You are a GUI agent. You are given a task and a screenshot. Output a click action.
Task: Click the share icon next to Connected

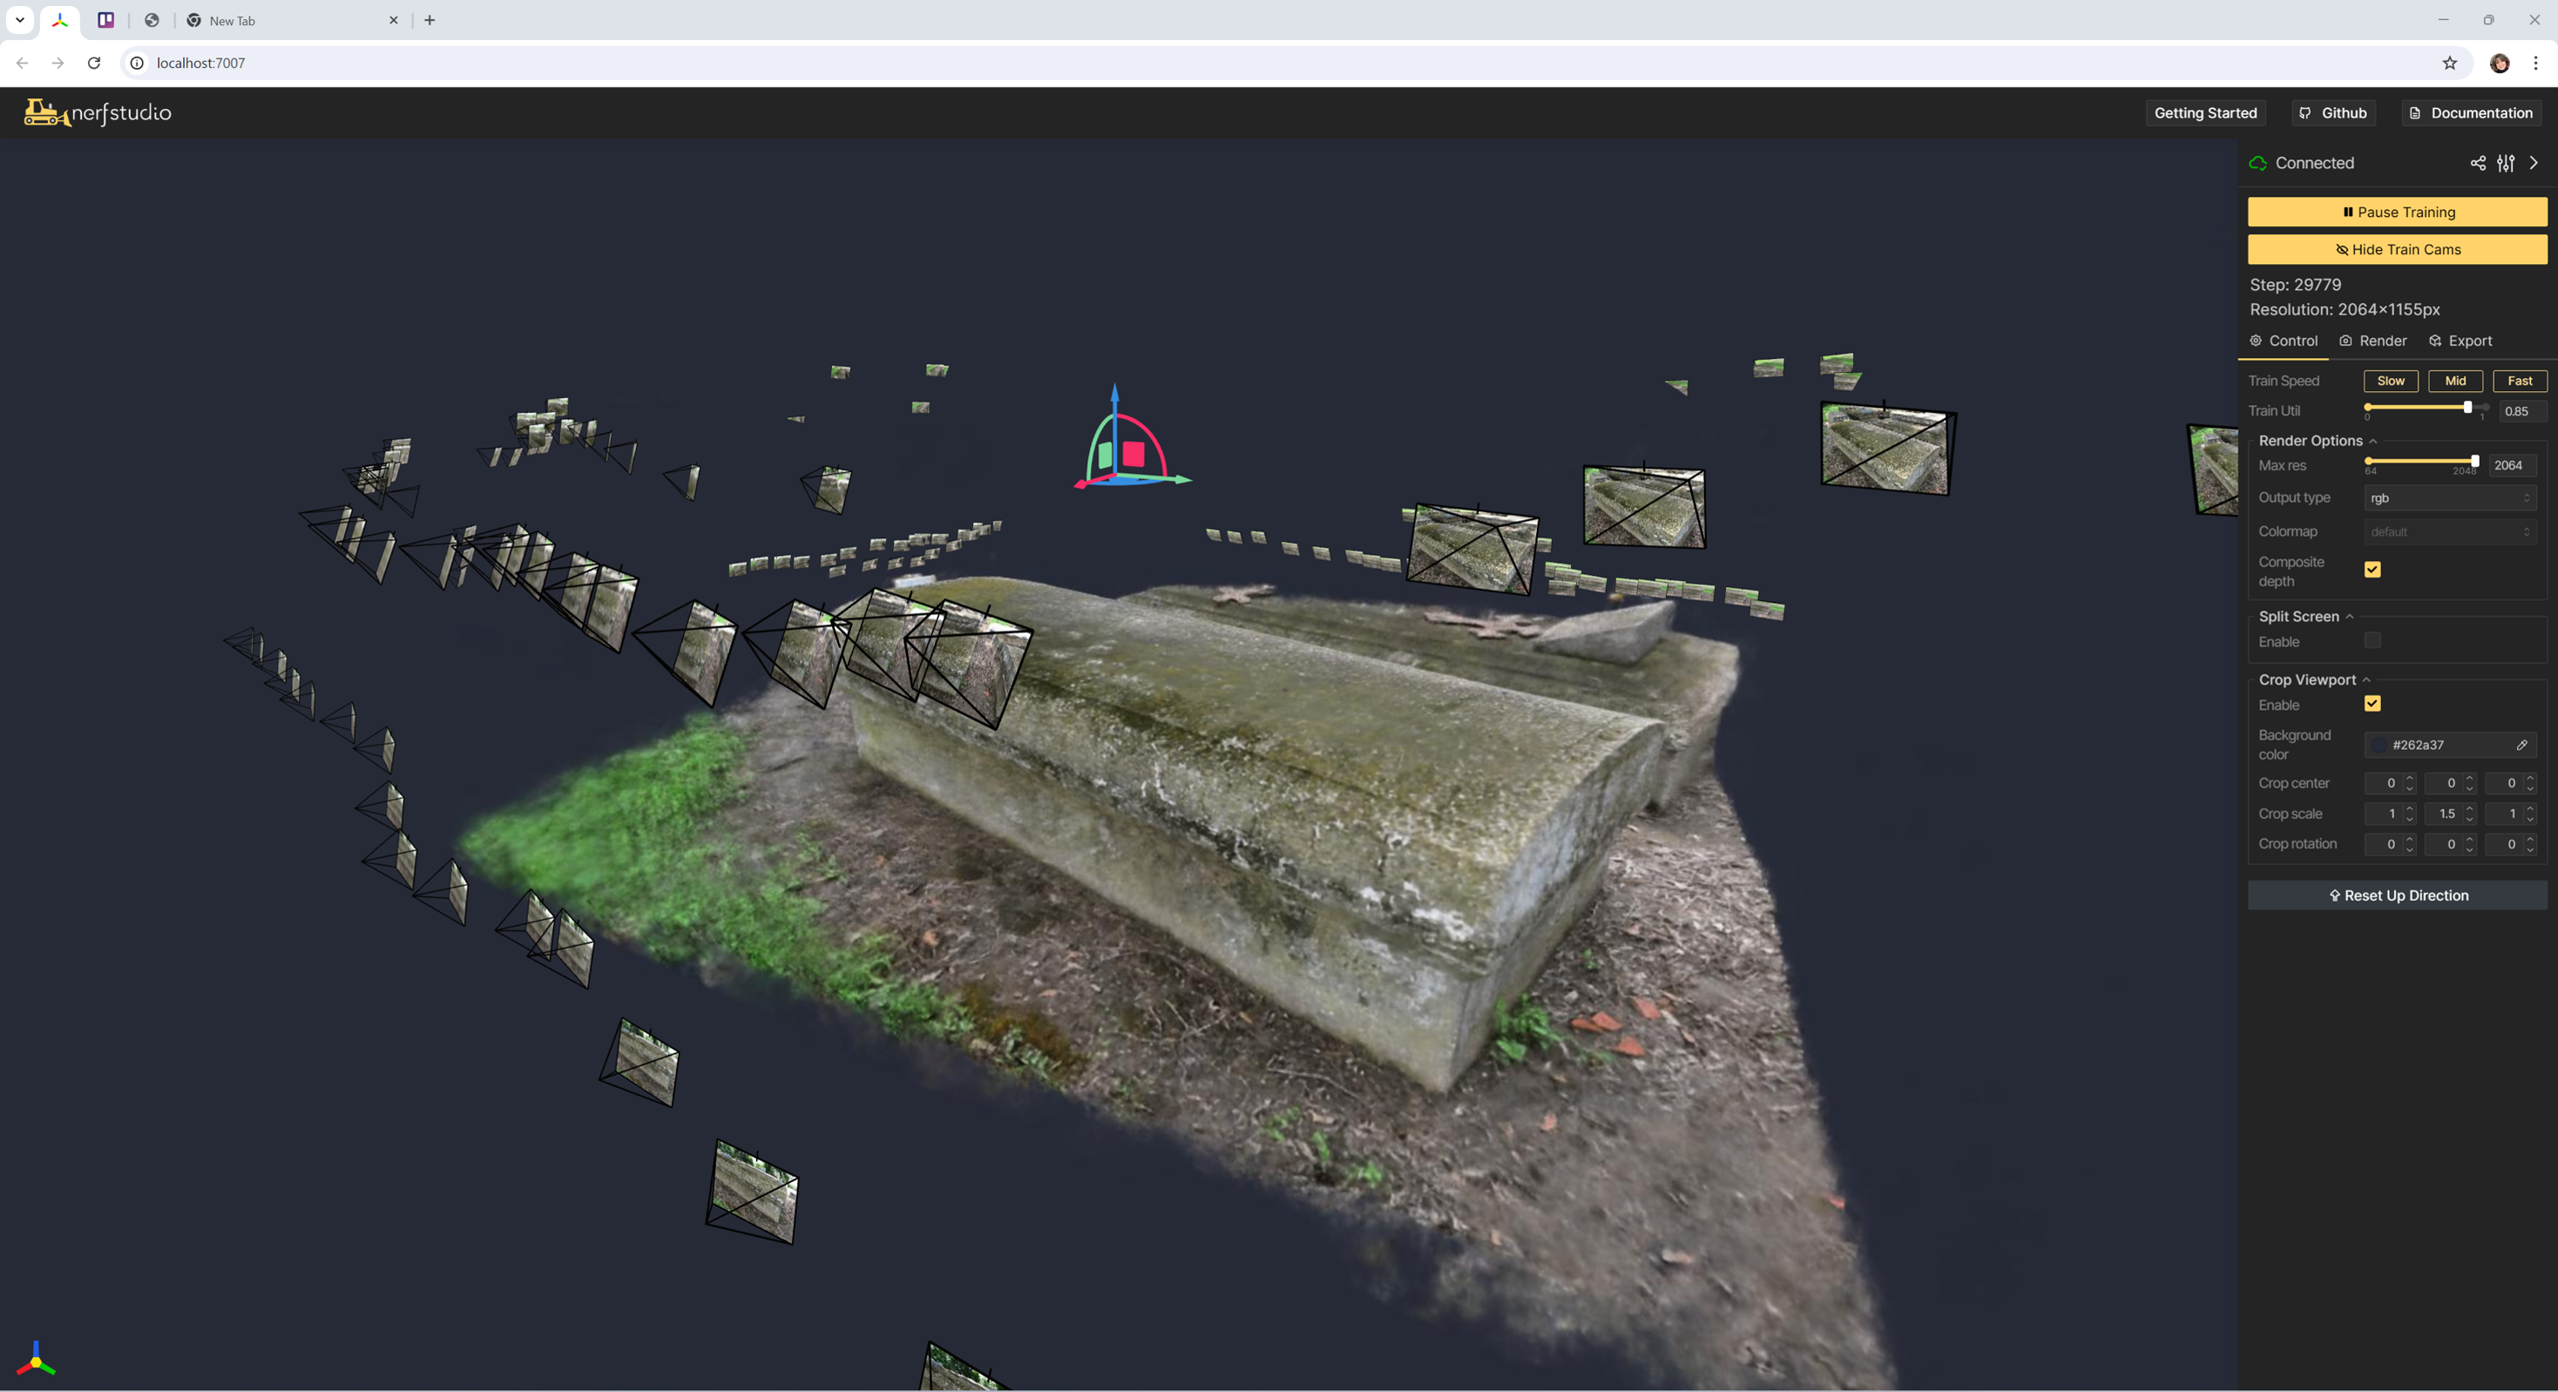point(2478,163)
